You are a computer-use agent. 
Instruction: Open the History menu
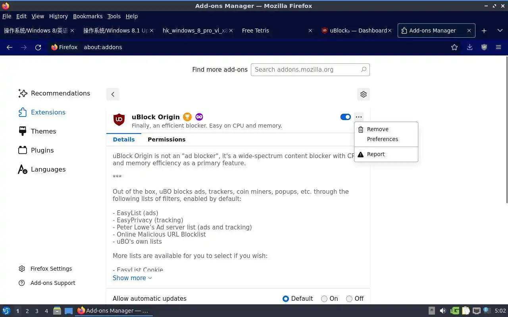(58, 16)
